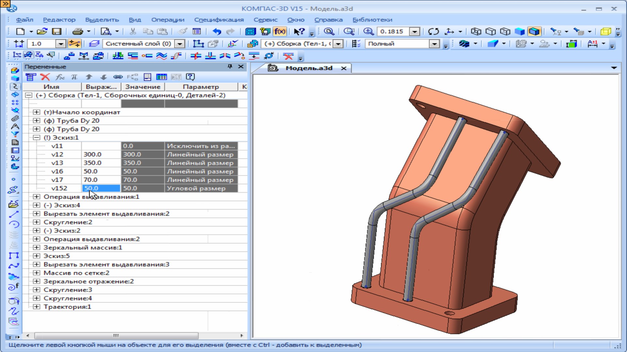This screenshot has width=627, height=352.
Task: Click the Save document icon
Action: click(57, 32)
